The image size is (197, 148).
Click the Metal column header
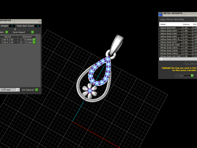pos(170,24)
